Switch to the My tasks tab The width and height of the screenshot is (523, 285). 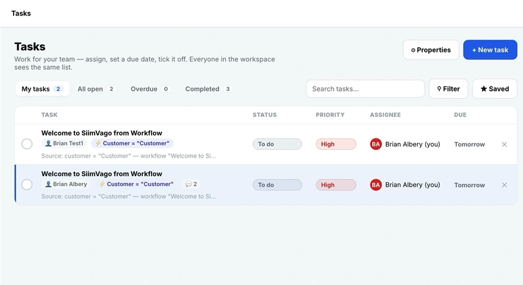42,89
